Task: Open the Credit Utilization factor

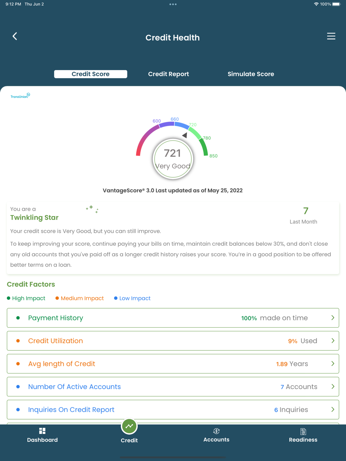Action: (x=173, y=341)
